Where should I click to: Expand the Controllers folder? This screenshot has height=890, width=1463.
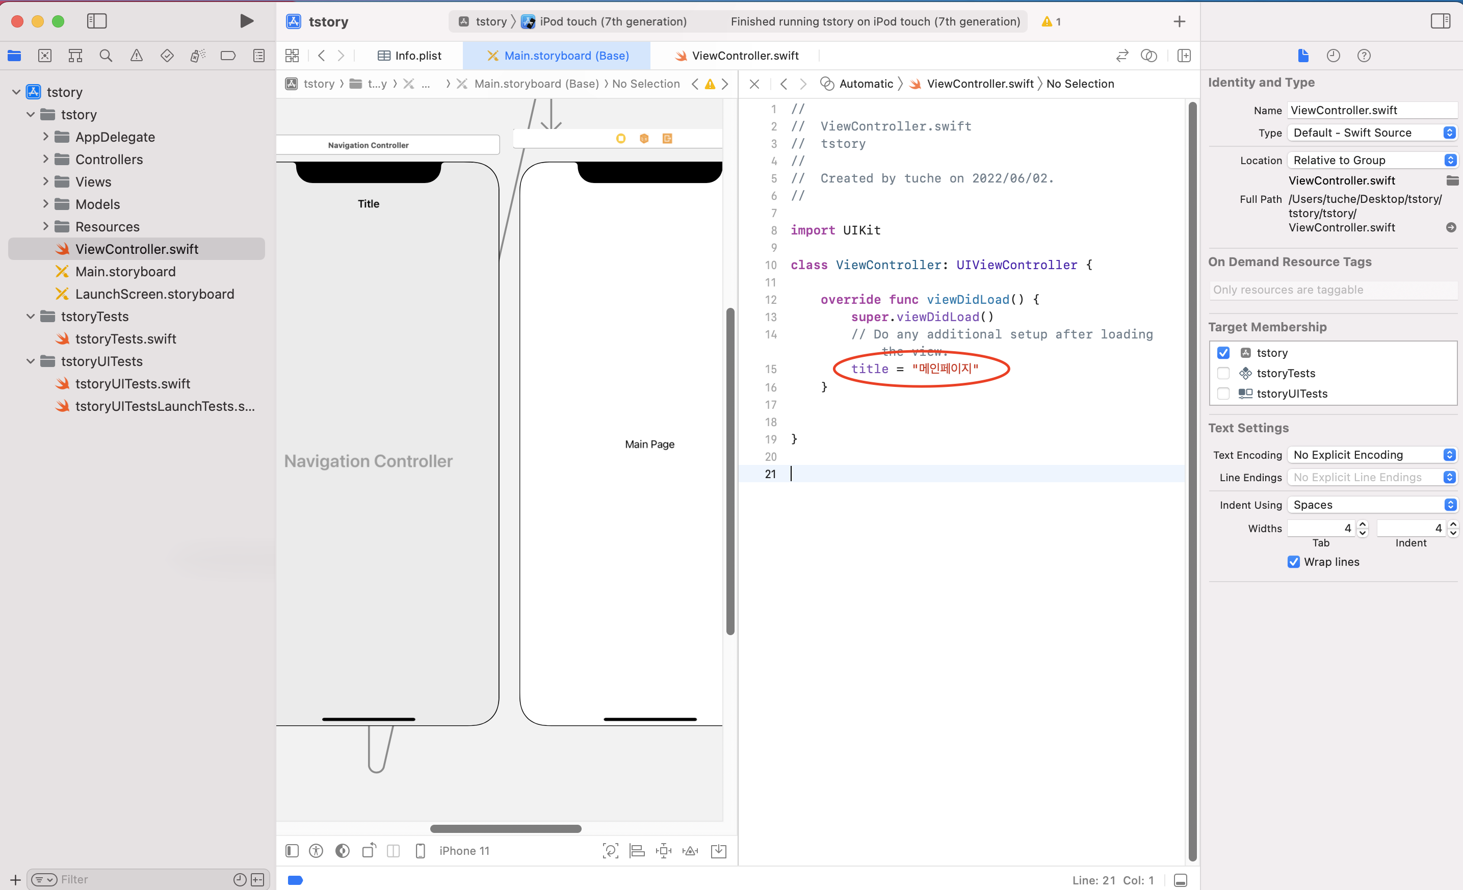coord(46,159)
